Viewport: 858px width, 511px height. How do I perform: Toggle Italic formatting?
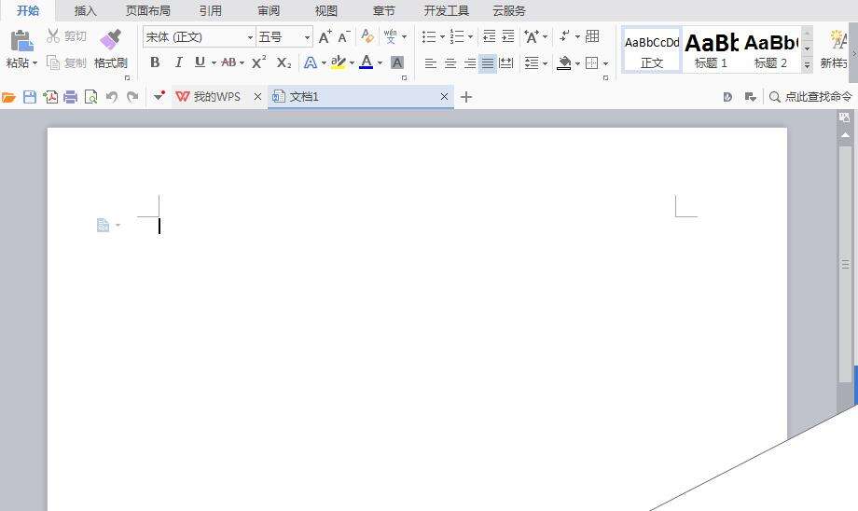pos(178,62)
